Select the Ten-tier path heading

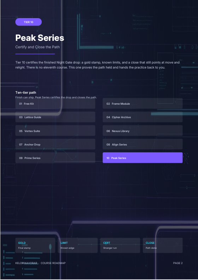click(25, 93)
